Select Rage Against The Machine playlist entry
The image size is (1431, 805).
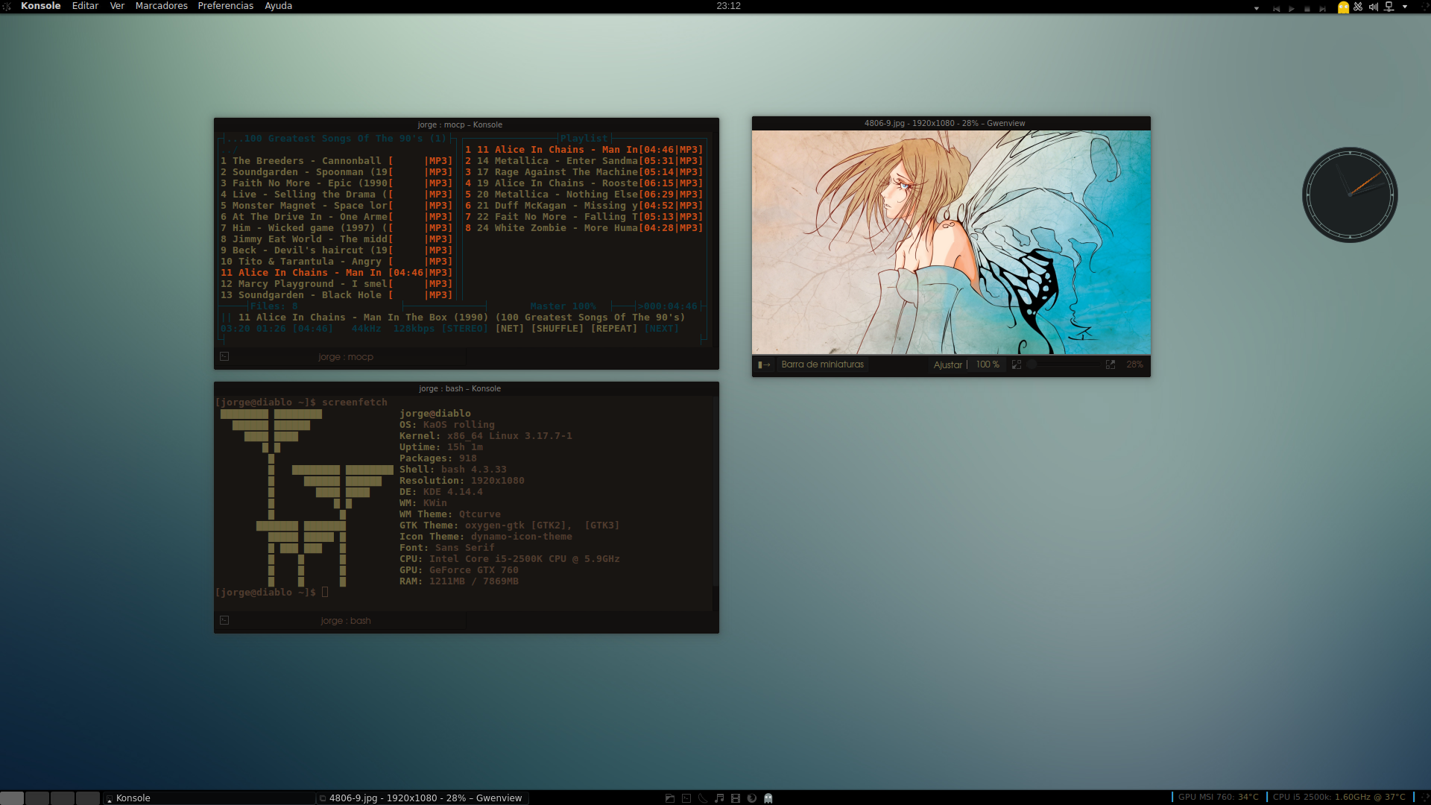tap(584, 172)
